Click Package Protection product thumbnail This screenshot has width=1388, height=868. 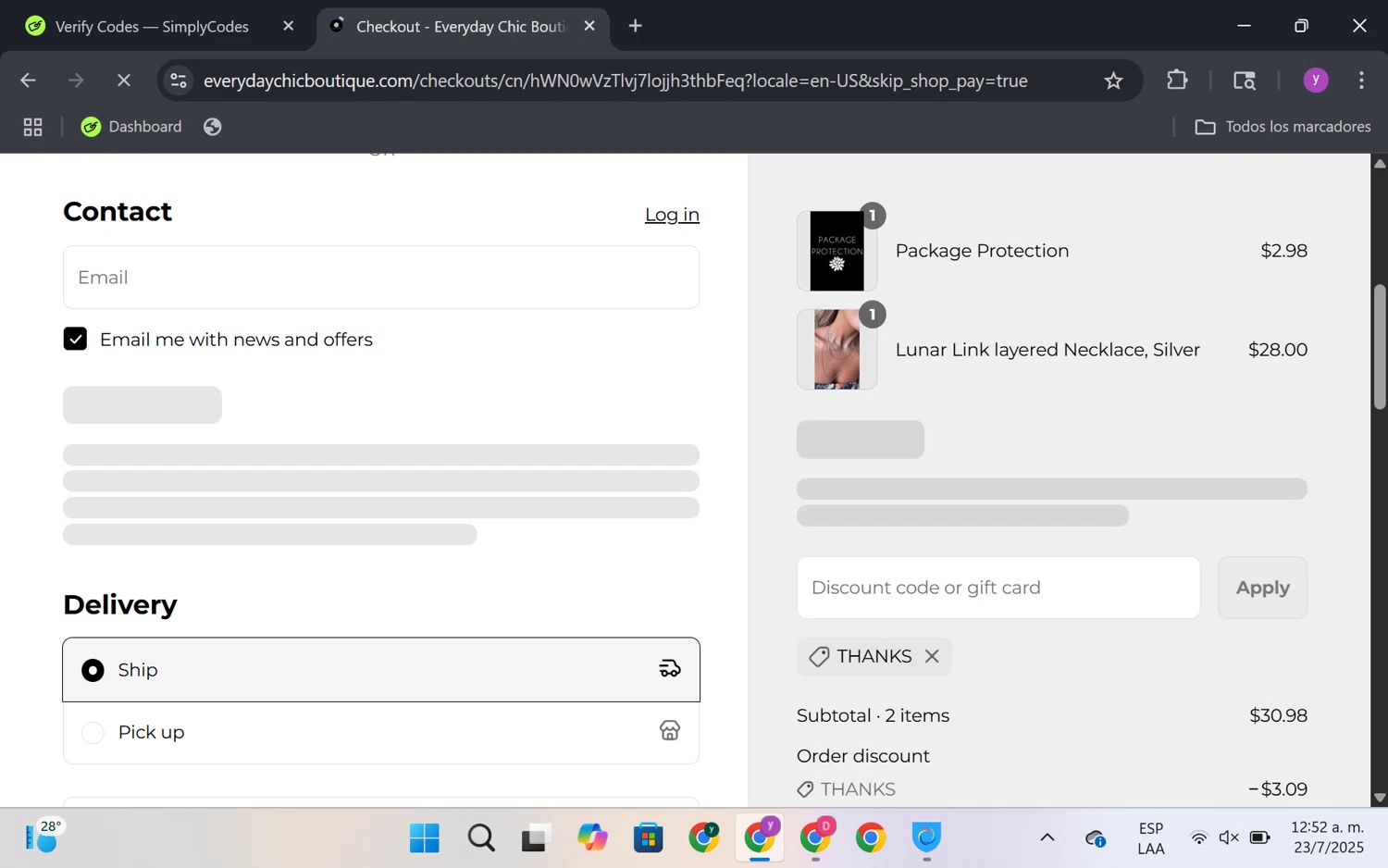837,251
